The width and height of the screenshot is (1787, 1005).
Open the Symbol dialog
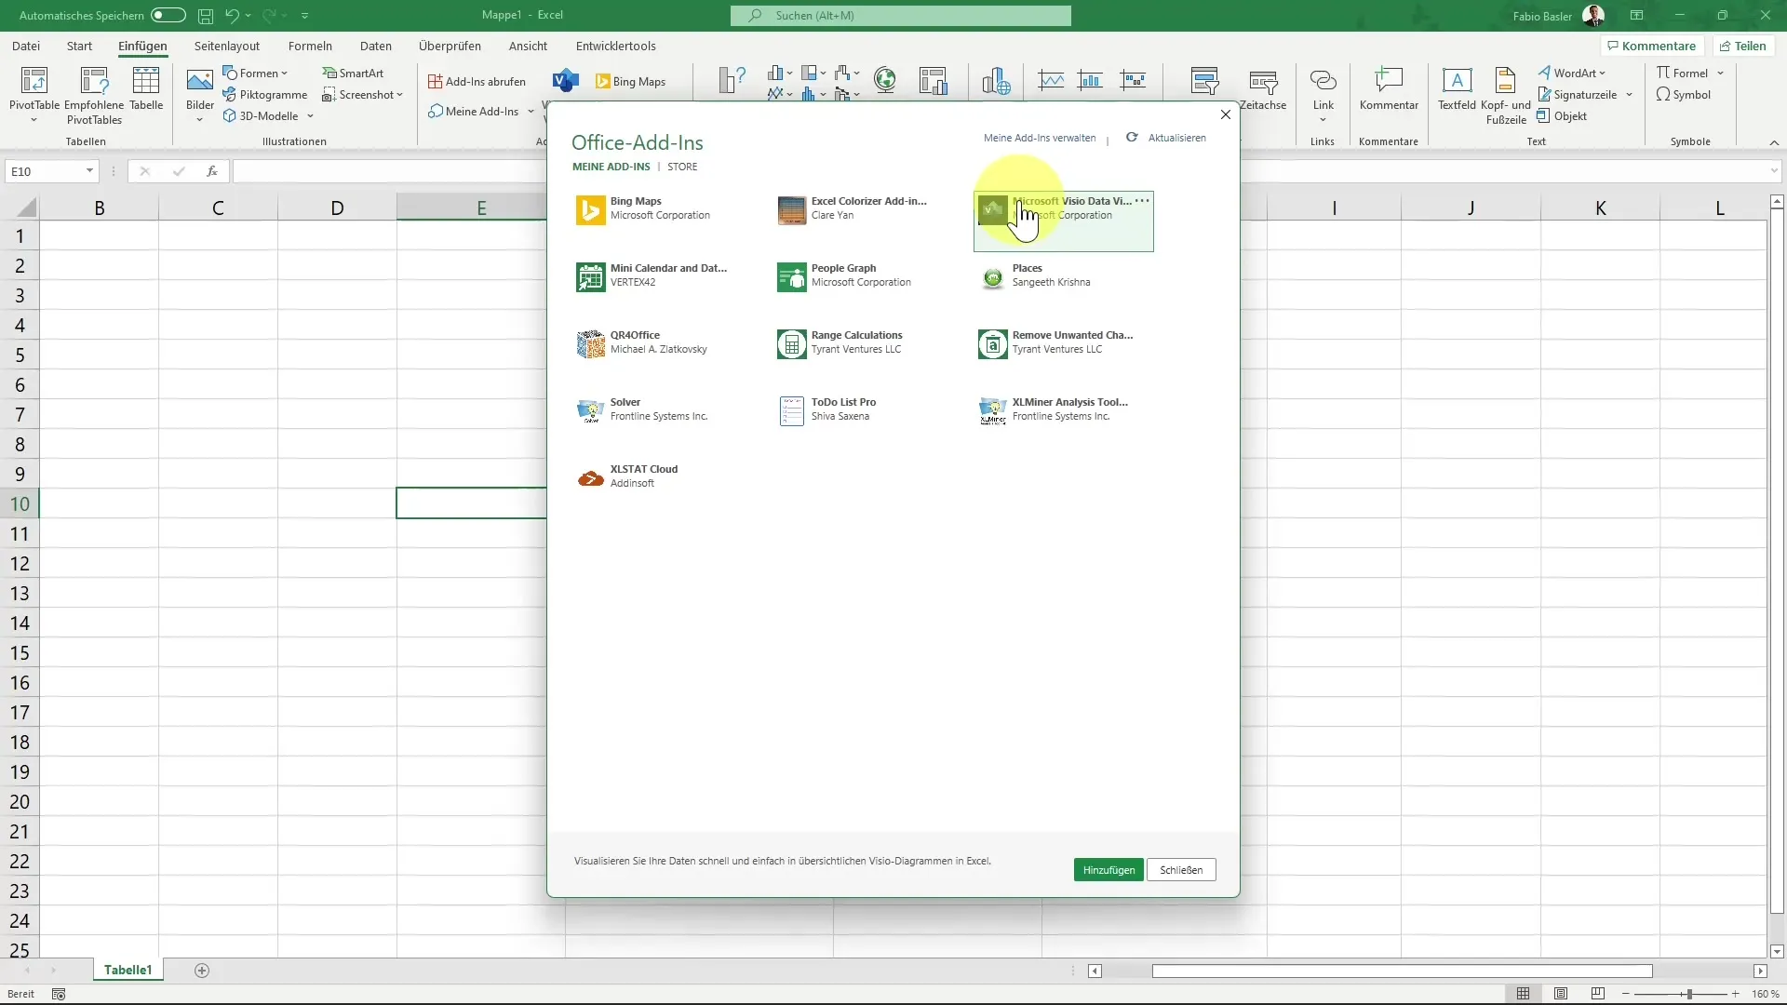tap(1683, 94)
